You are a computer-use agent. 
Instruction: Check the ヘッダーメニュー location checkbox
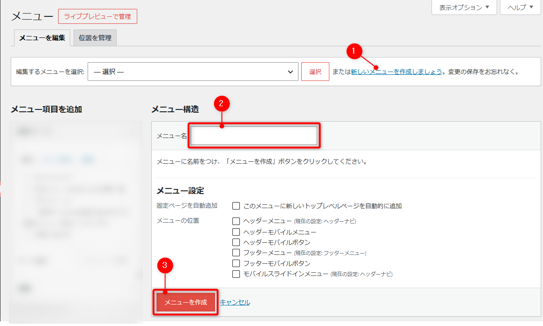click(x=236, y=221)
